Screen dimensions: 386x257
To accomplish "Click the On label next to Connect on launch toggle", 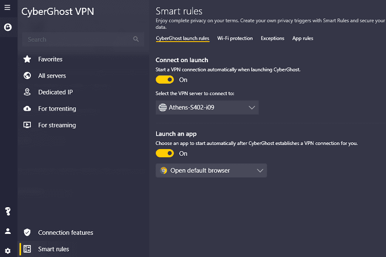I will point(183,80).
